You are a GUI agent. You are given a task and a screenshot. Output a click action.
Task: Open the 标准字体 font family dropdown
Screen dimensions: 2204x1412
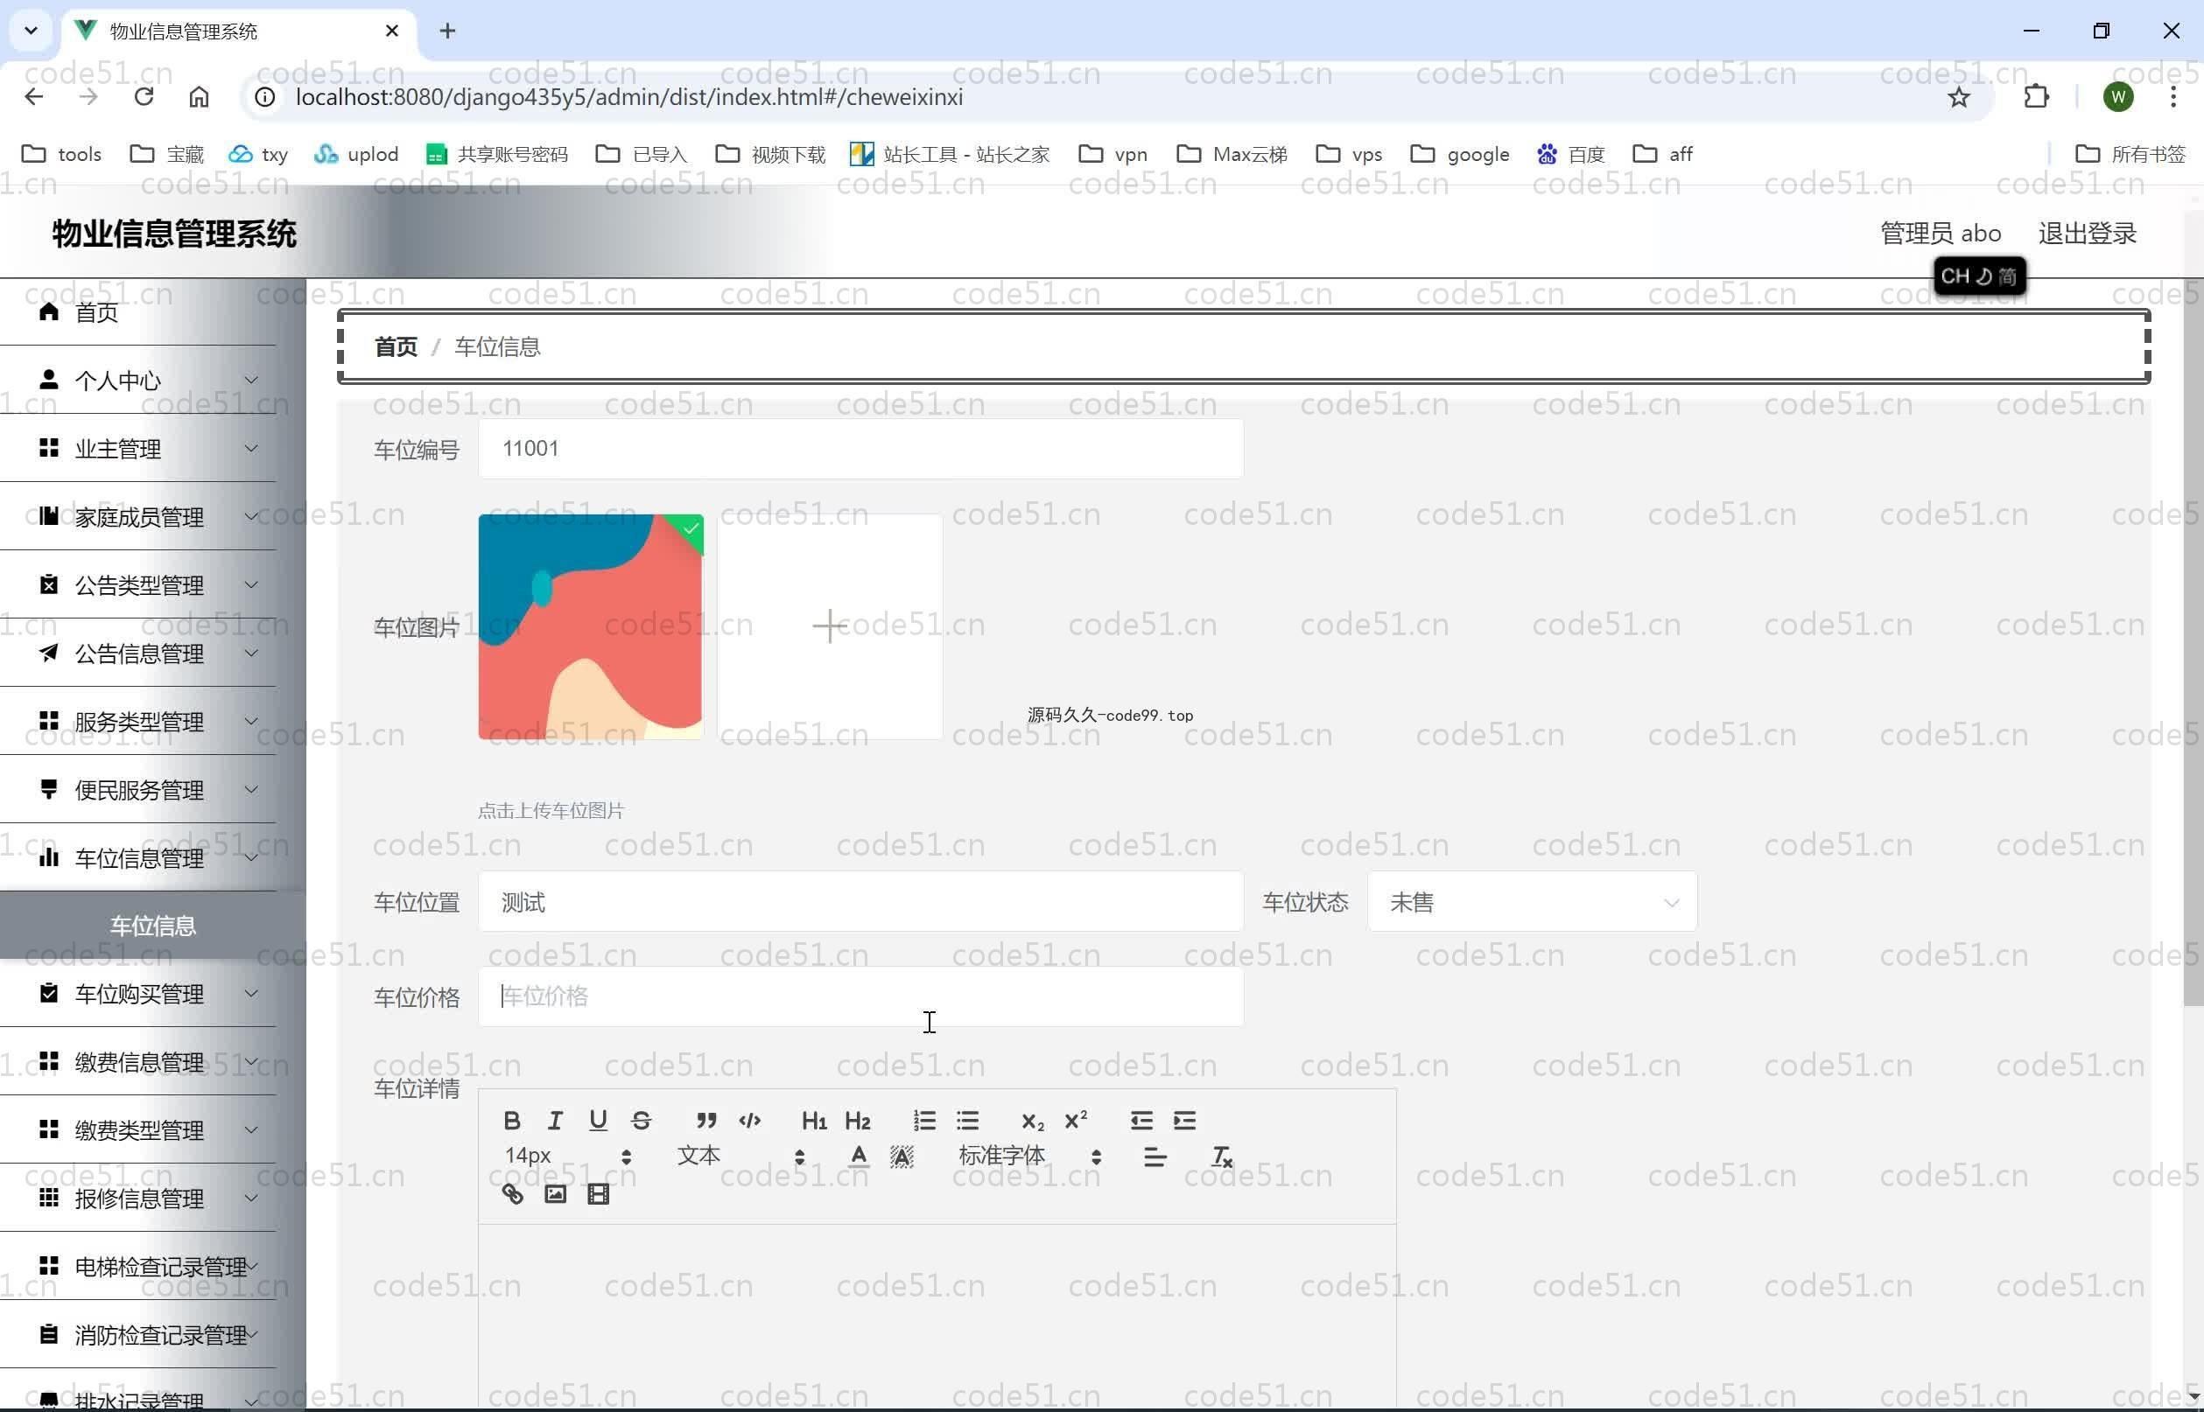[x=1029, y=1157]
